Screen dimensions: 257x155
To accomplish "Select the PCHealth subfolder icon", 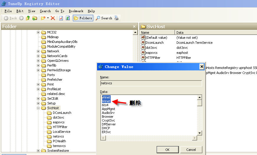I will [x=49, y=141].
